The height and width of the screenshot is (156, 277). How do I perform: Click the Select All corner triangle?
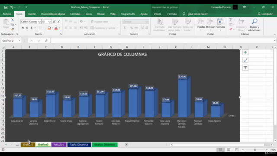[x=3, y=47]
